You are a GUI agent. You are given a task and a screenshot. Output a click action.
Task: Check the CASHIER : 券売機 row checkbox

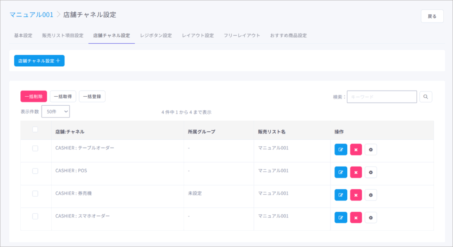[x=35, y=194]
